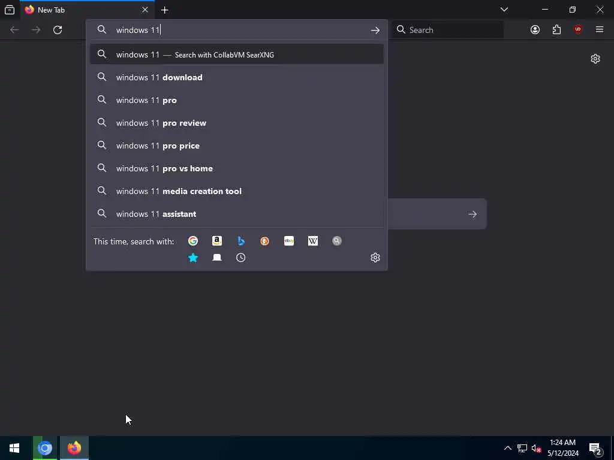Switch to Chromium in the taskbar
The image size is (614, 460).
click(x=44, y=448)
